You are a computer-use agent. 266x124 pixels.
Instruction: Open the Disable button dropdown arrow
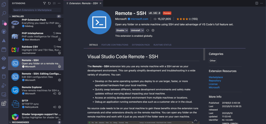tap(127, 30)
